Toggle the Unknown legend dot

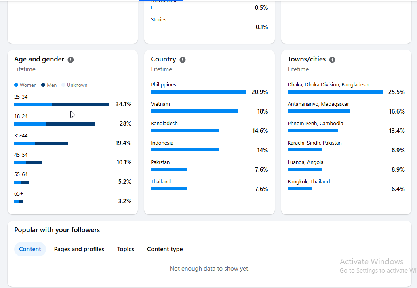pos(63,85)
